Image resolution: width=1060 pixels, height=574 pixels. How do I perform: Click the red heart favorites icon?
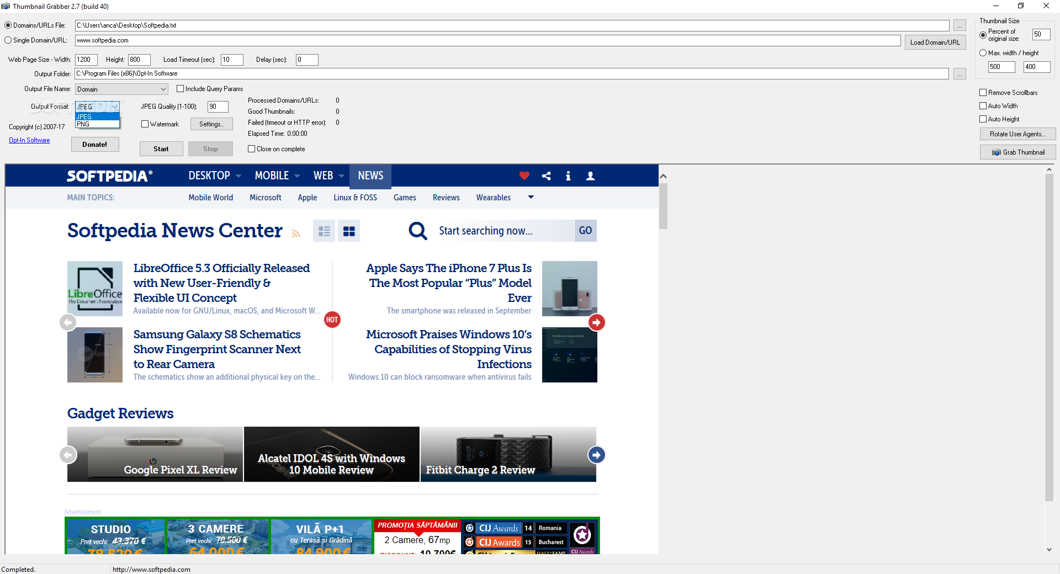click(x=524, y=176)
